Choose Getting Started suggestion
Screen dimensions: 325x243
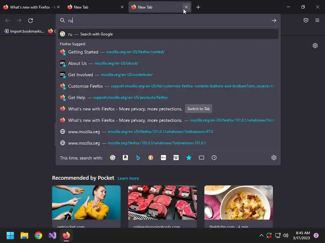pos(168,52)
